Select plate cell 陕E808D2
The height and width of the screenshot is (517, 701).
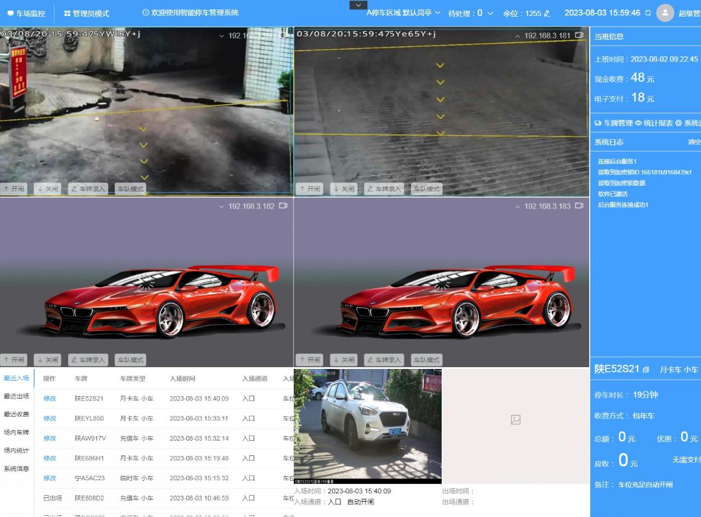[x=89, y=498]
